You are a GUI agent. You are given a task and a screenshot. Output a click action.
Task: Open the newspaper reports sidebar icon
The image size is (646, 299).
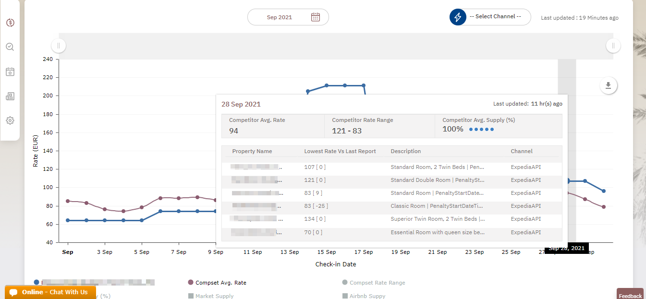point(10,96)
